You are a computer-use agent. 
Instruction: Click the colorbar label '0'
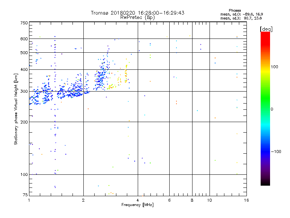[272, 109]
